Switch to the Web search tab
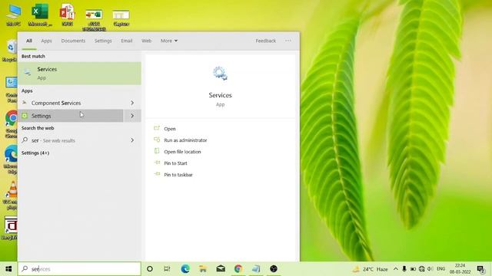The height and width of the screenshot is (276, 492). click(x=147, y=41)
